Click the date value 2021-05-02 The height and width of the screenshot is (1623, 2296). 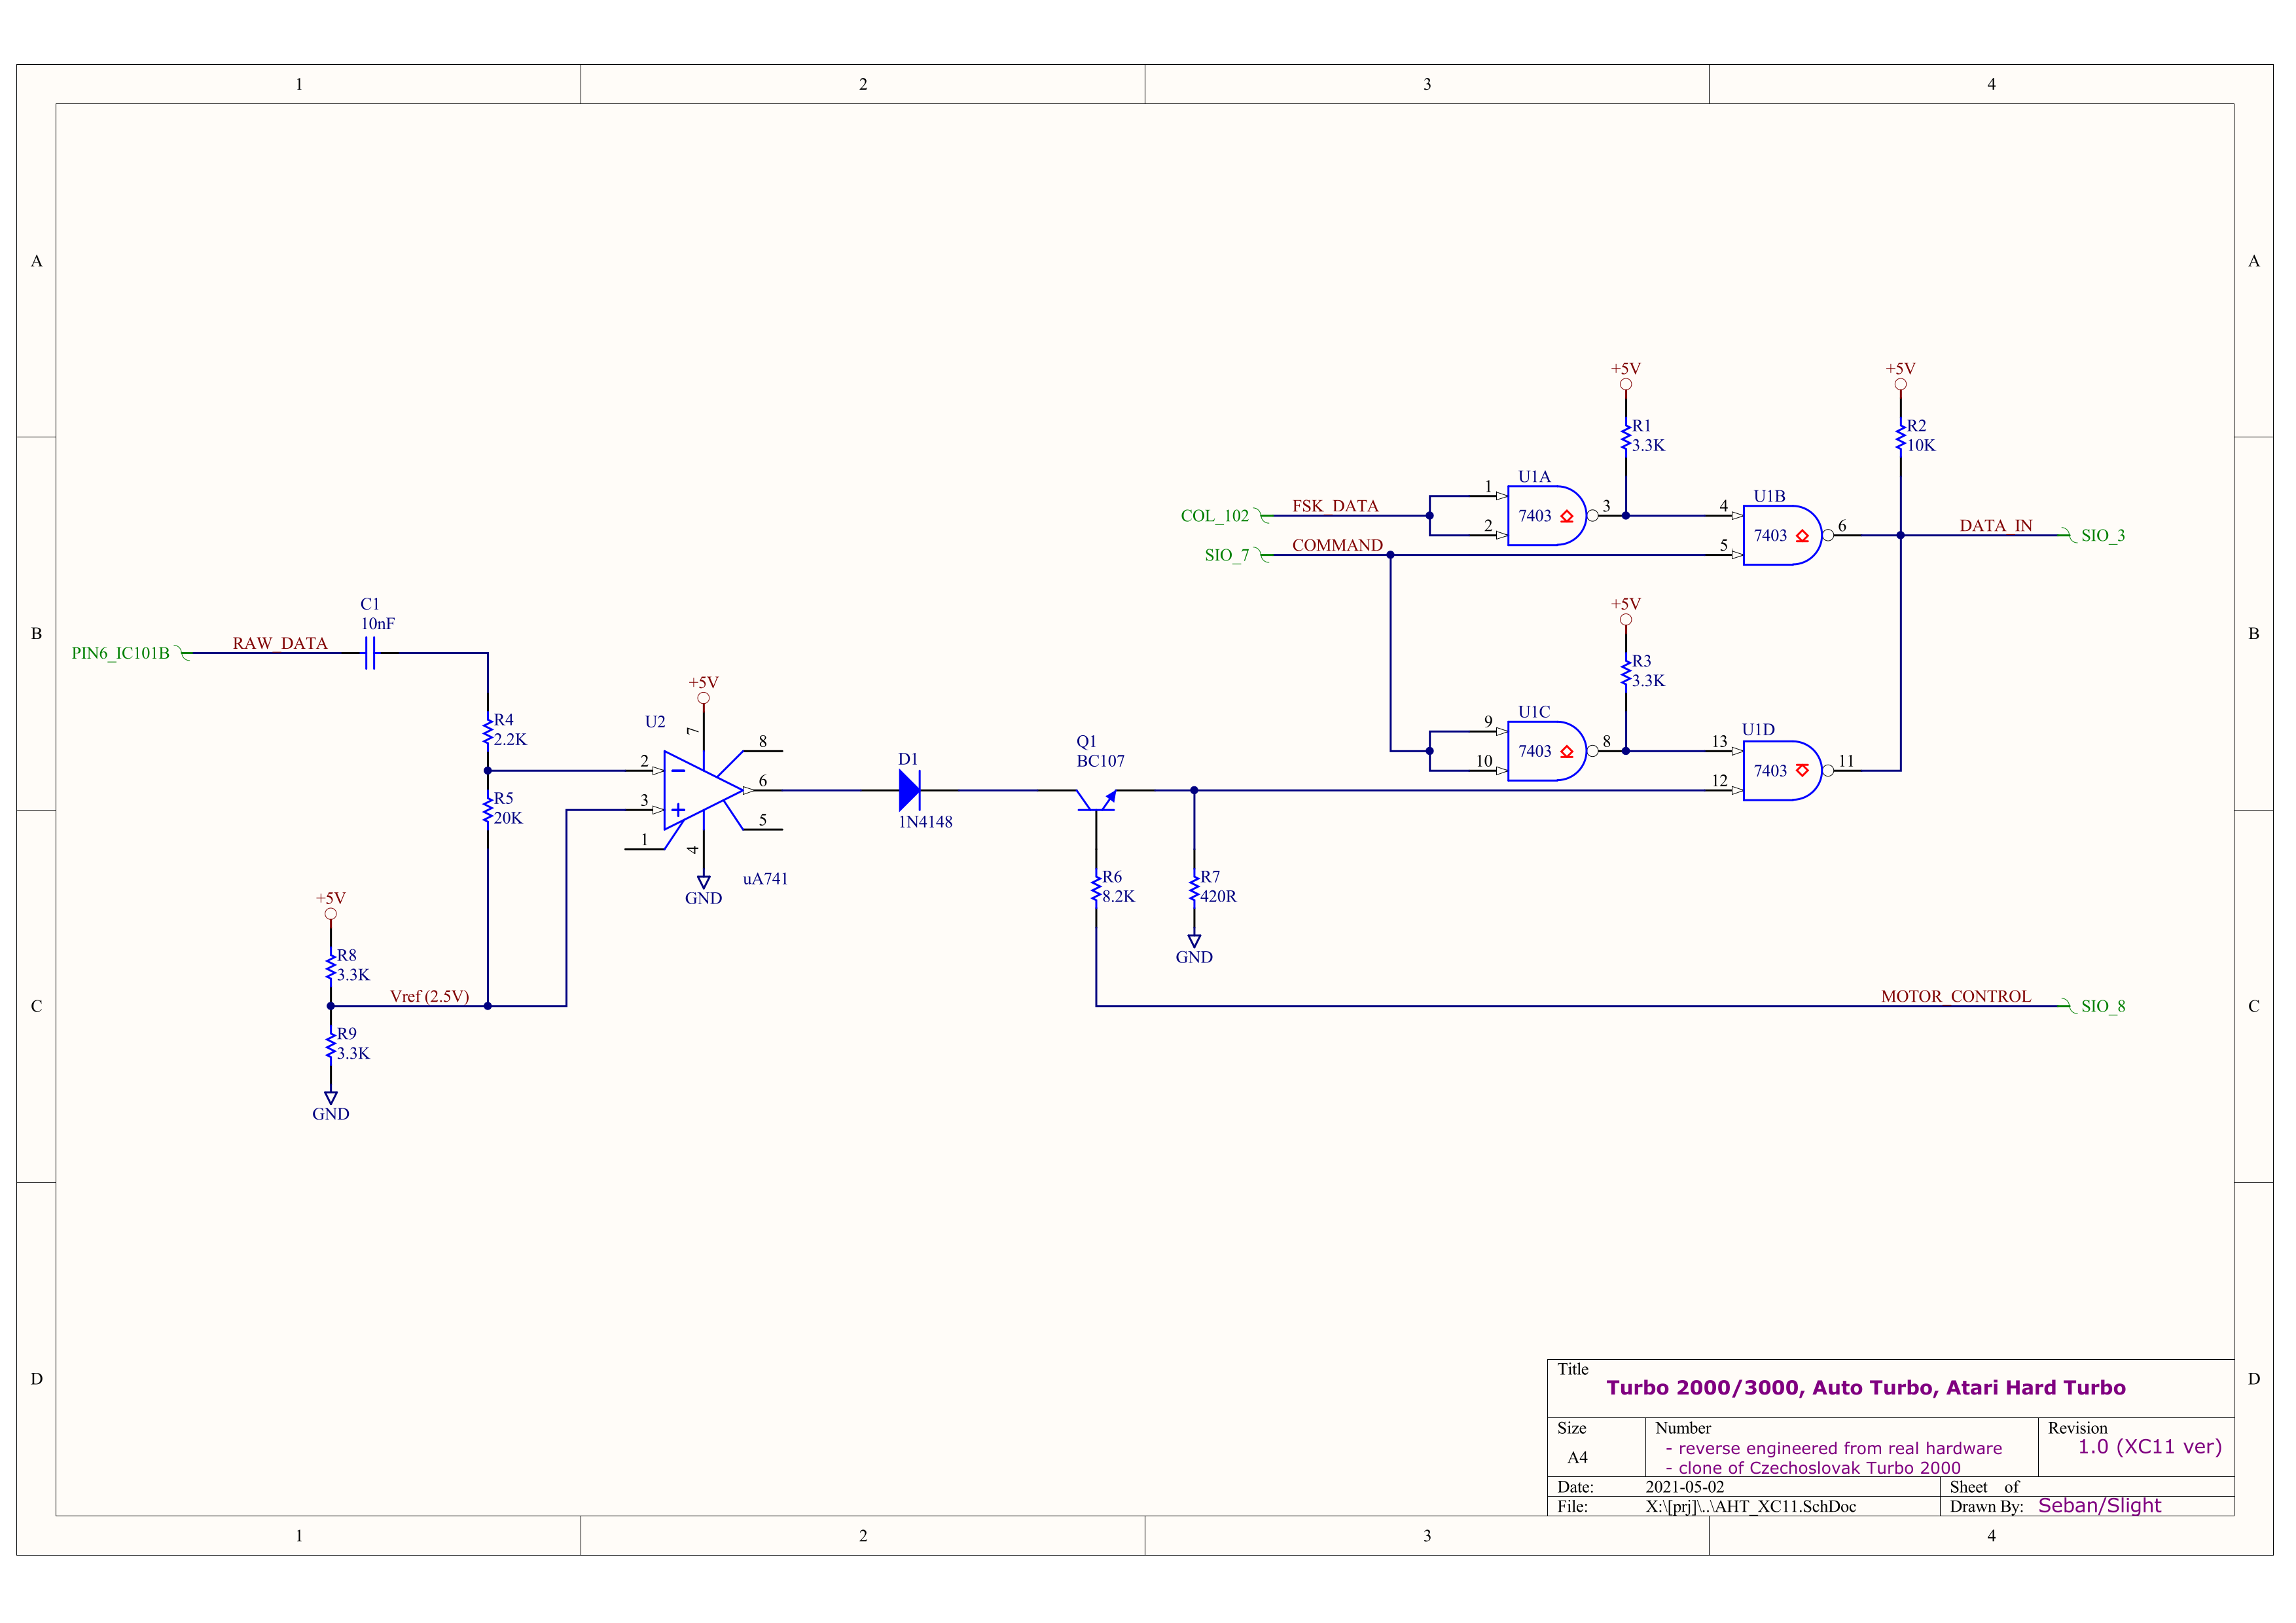click(x=1685, y=1487)
